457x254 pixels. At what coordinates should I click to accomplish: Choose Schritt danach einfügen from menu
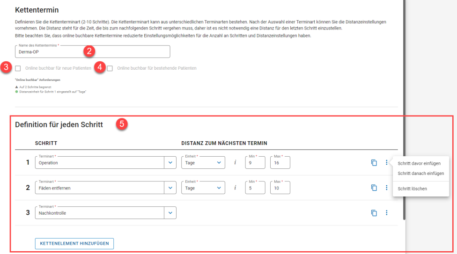[x=420, y=174]
